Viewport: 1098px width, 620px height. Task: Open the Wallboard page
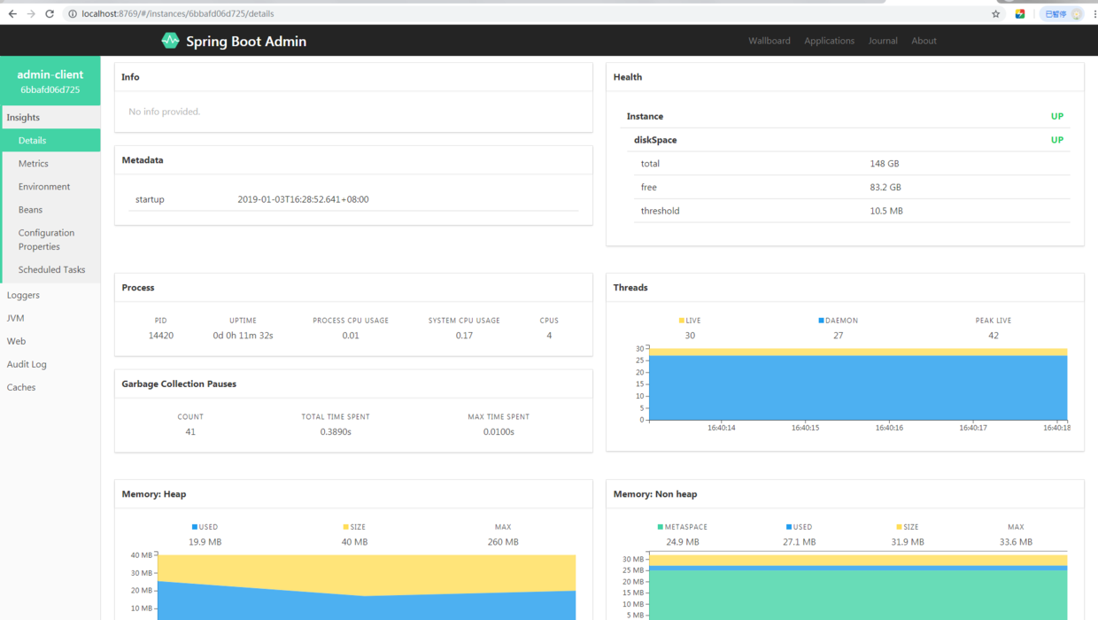pos(769,41)
